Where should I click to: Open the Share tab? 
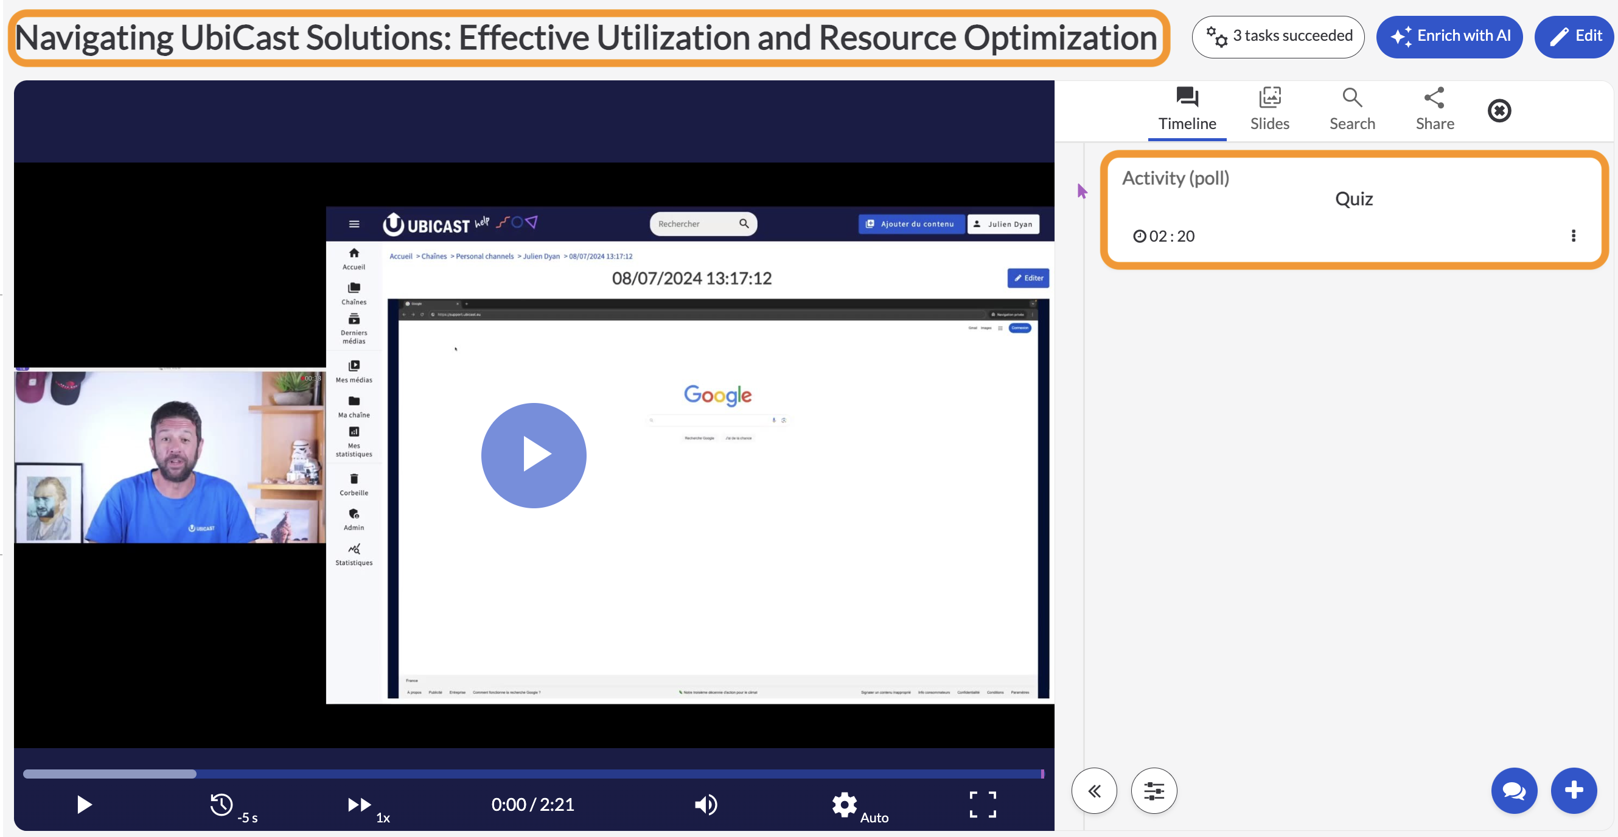1435,110
